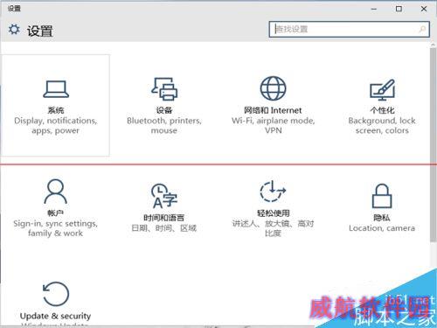Click the 讲述人、放大镜、高对比度 description
The height and width of the screenshot is (328, 437).
point(273,228)
